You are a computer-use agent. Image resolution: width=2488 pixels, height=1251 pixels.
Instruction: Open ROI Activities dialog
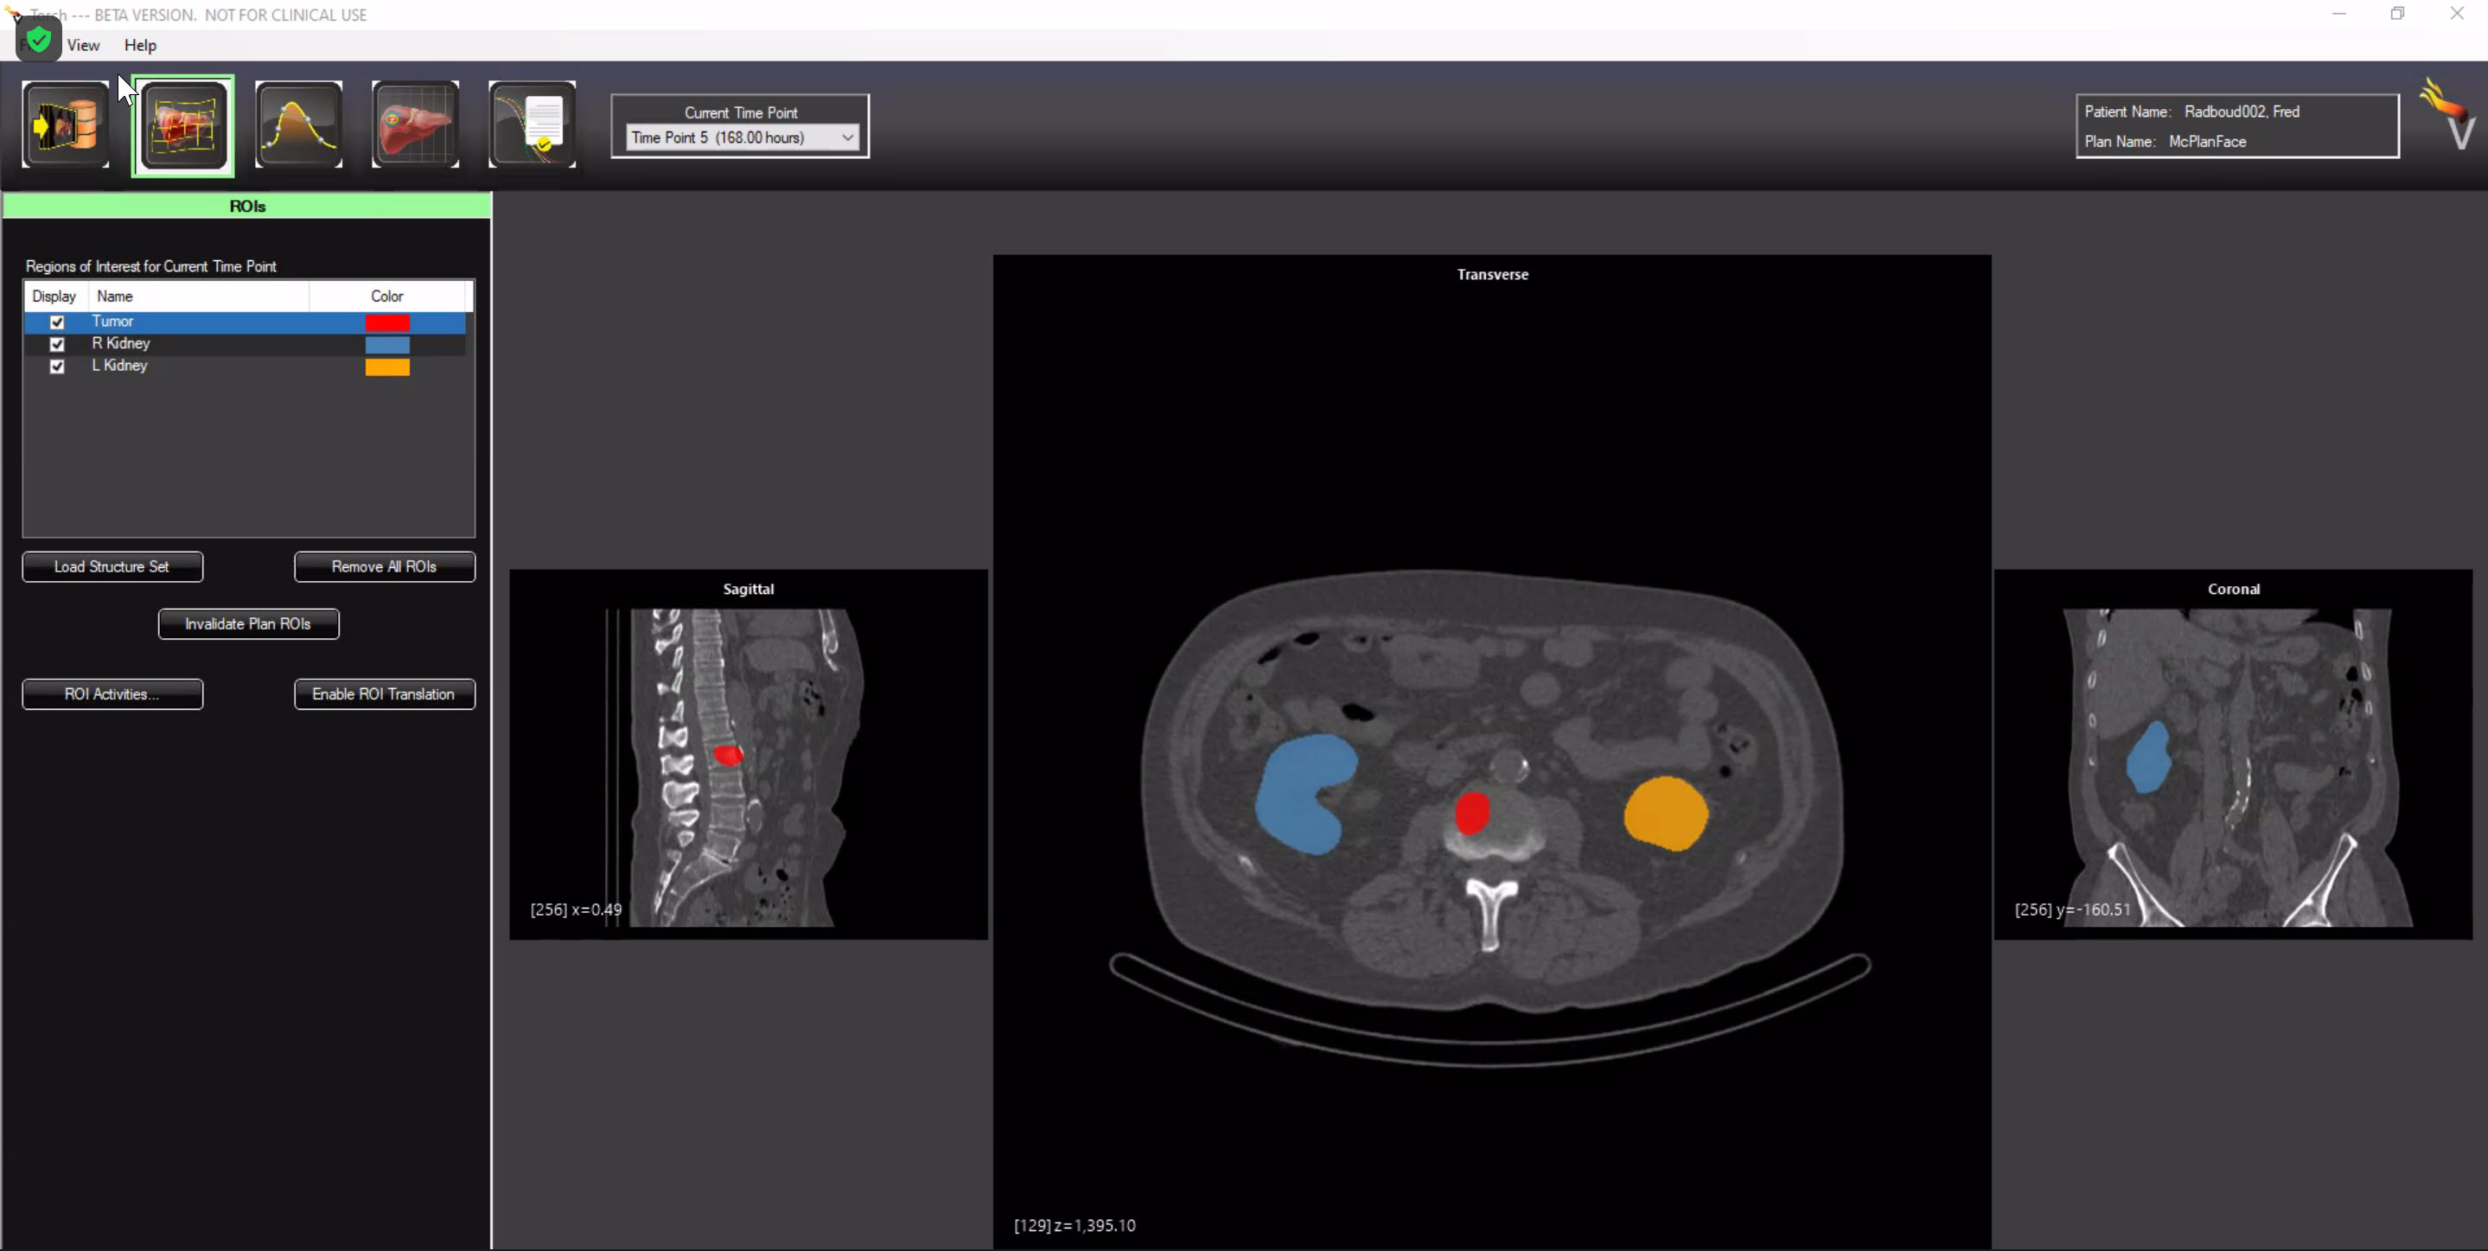point(112,694)
